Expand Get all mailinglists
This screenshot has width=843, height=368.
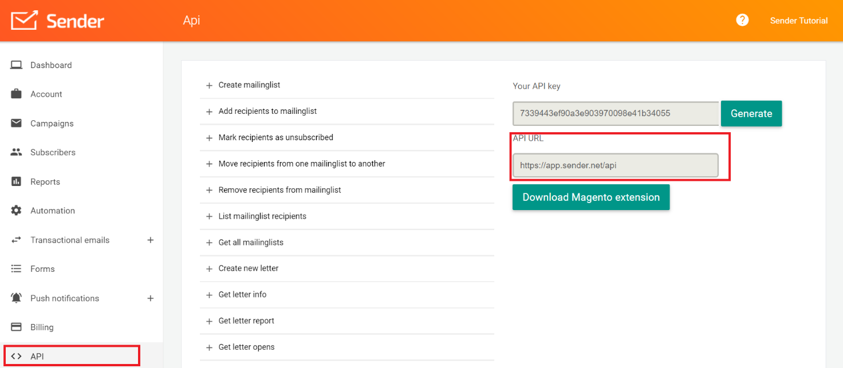point(347,243)
